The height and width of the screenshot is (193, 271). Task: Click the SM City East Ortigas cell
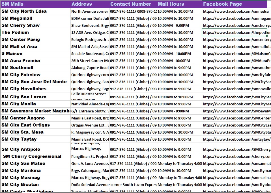point(35,125)
